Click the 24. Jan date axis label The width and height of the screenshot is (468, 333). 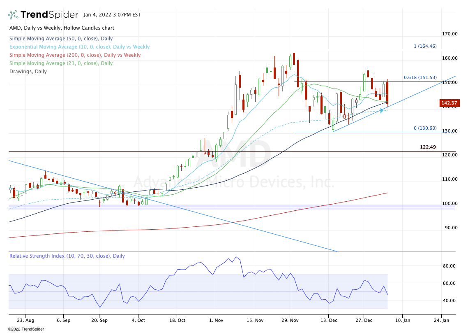441,320
